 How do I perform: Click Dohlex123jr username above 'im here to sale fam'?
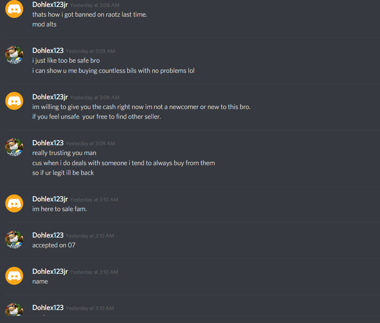pyautogui.click(x=50, y=199)
